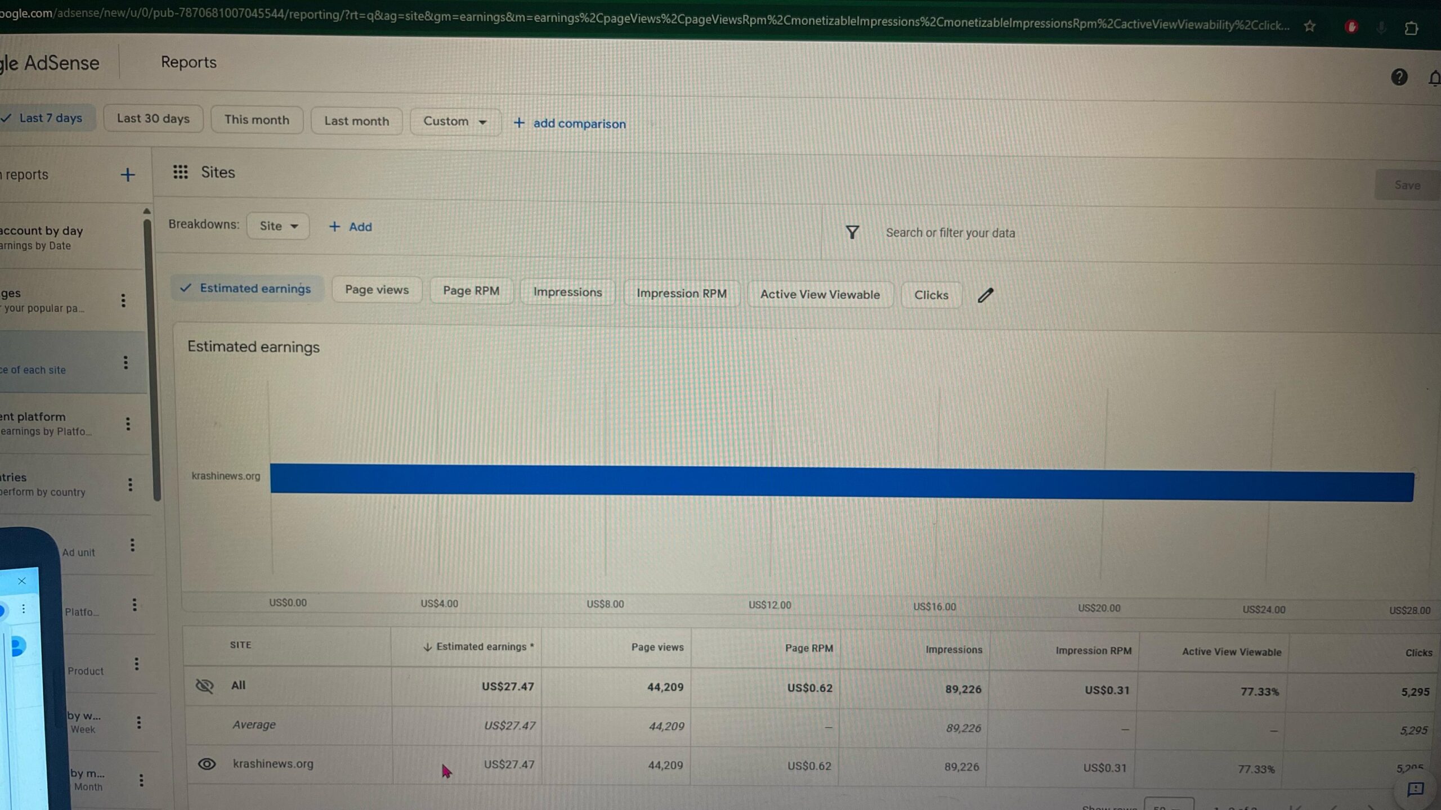The image size is (1441, 810).
Task: Choose Last month range
Action: tap(356, 121)
